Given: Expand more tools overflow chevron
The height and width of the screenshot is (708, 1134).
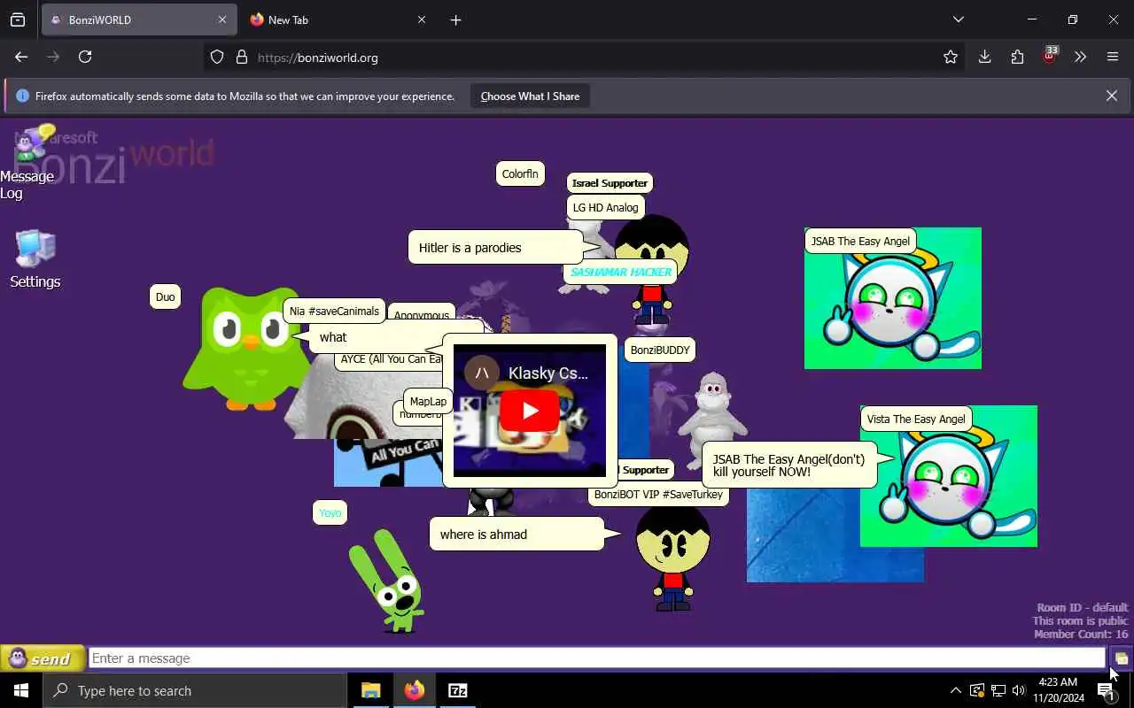Looking at the screenshot, I should click(1080, 57).
